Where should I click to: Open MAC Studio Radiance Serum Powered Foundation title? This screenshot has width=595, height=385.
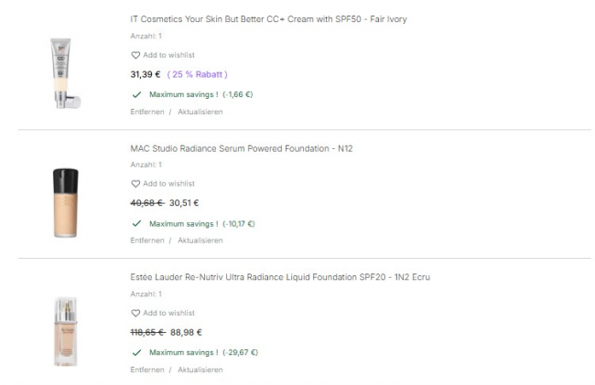[x=240, y=148]
